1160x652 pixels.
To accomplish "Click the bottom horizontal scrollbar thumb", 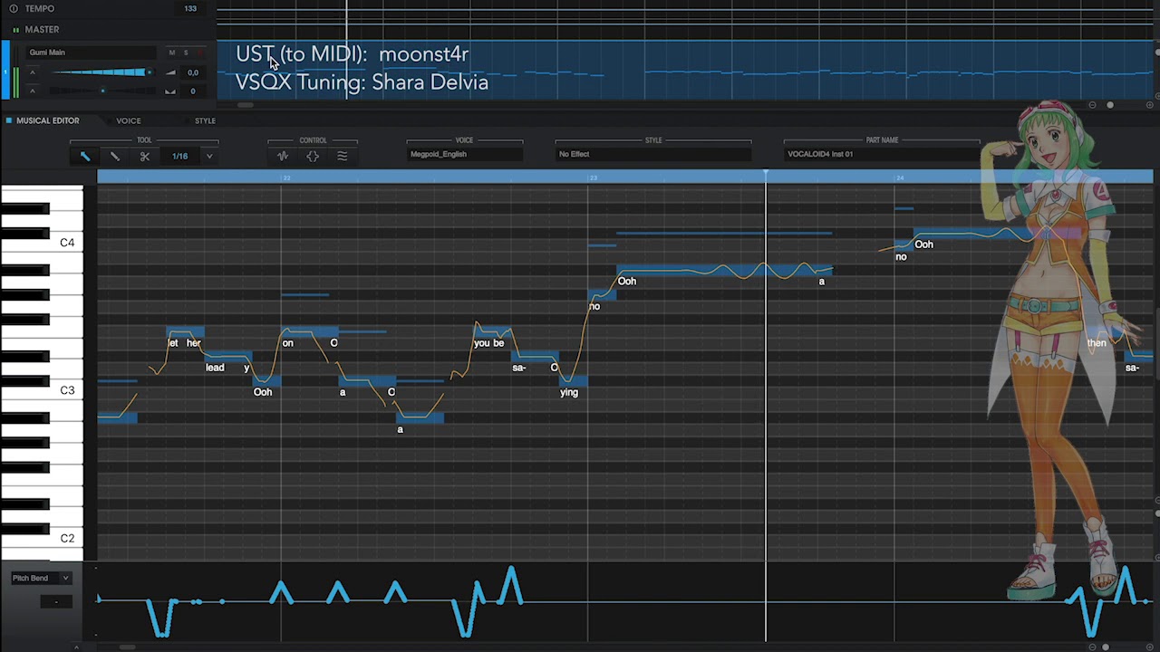I will 127,647.
